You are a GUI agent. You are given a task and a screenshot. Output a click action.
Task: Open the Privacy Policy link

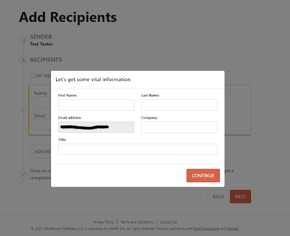click(104, 222)
